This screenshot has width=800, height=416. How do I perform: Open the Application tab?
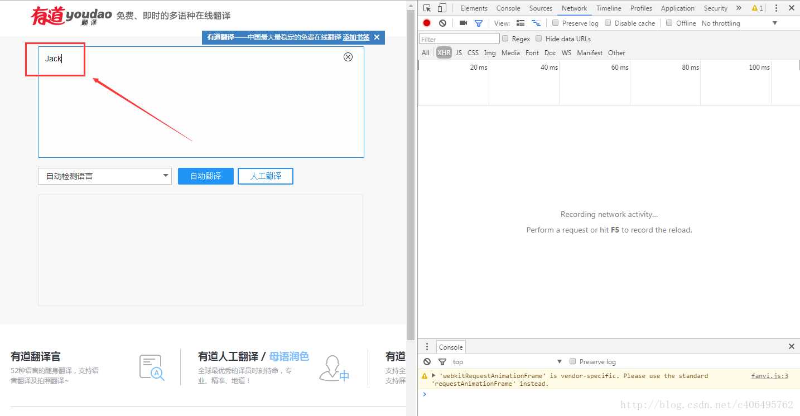tap(678, 8)
